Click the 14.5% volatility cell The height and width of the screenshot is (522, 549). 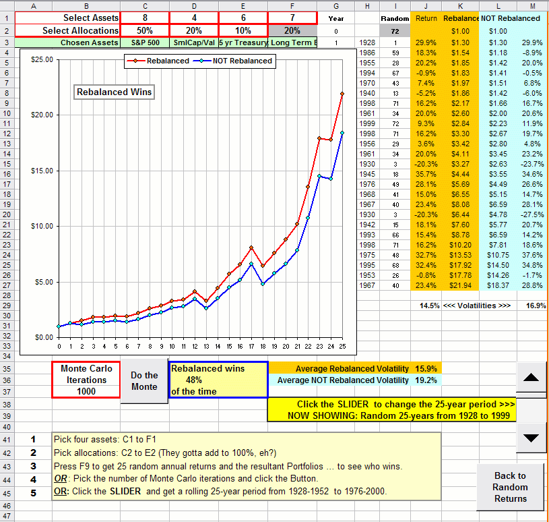coord(426,306)
